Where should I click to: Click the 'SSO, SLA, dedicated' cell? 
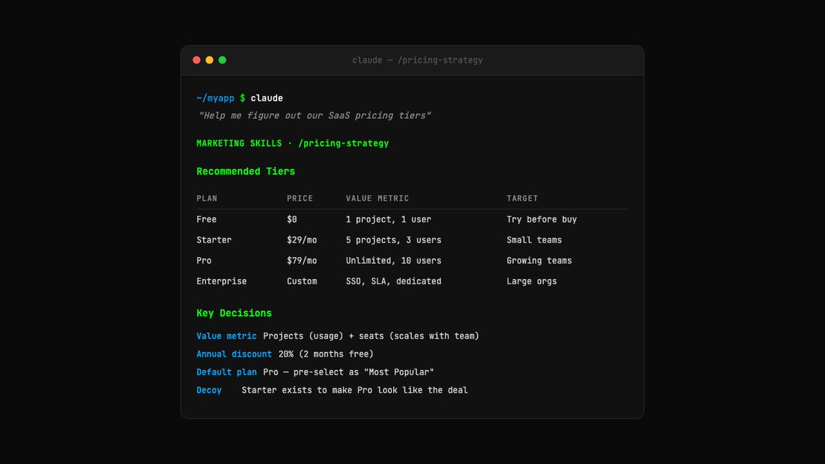click(393, 281)
